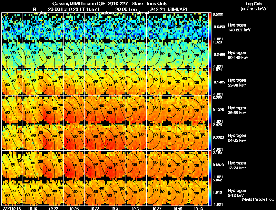Select the Hydrogen 55-90 keV label
The width and height of the screenshot is (276, 210).
[x=237, y=83]
